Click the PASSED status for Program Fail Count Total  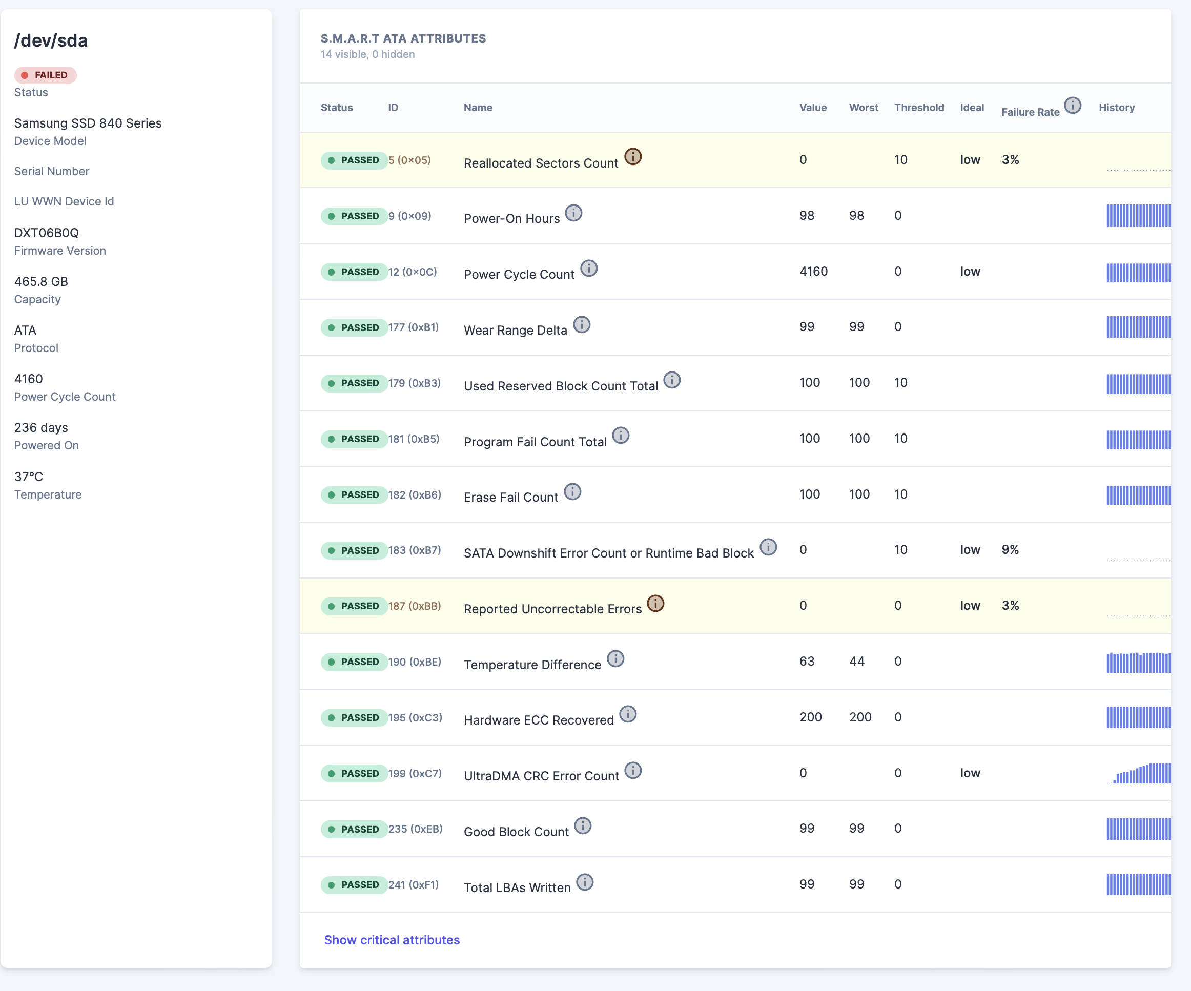tap(355, 438)
